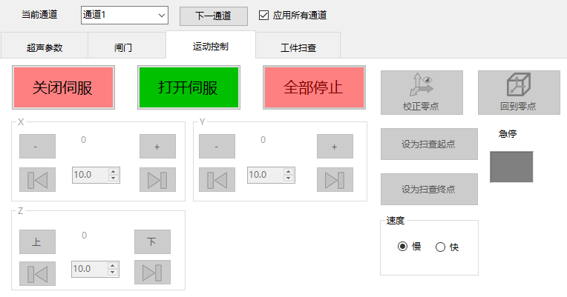Viewport: 567px width, 297px height.
Task: Click the Z axis step value input field
Action: click(x=88, y=269)
